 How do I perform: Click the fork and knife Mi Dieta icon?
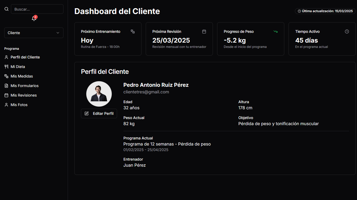7,67
